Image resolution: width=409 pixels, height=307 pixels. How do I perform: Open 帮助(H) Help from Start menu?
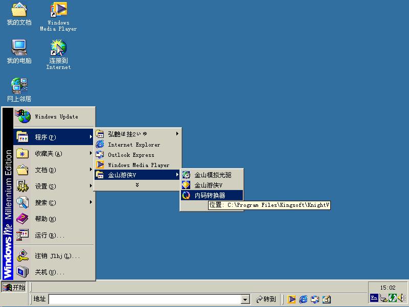click(54, 219)
